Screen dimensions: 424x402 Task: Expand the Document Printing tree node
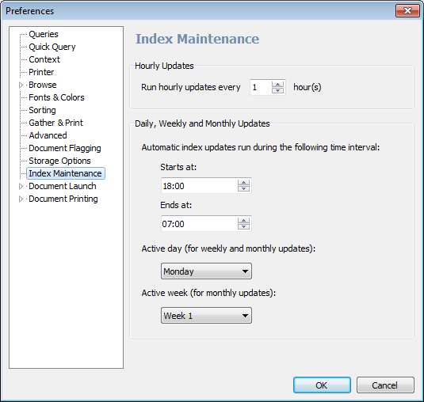coord(21,199)
